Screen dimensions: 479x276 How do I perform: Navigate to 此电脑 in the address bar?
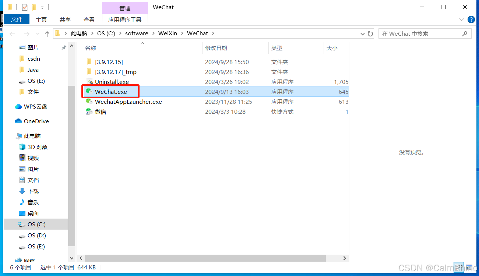(x=79, y=33)
